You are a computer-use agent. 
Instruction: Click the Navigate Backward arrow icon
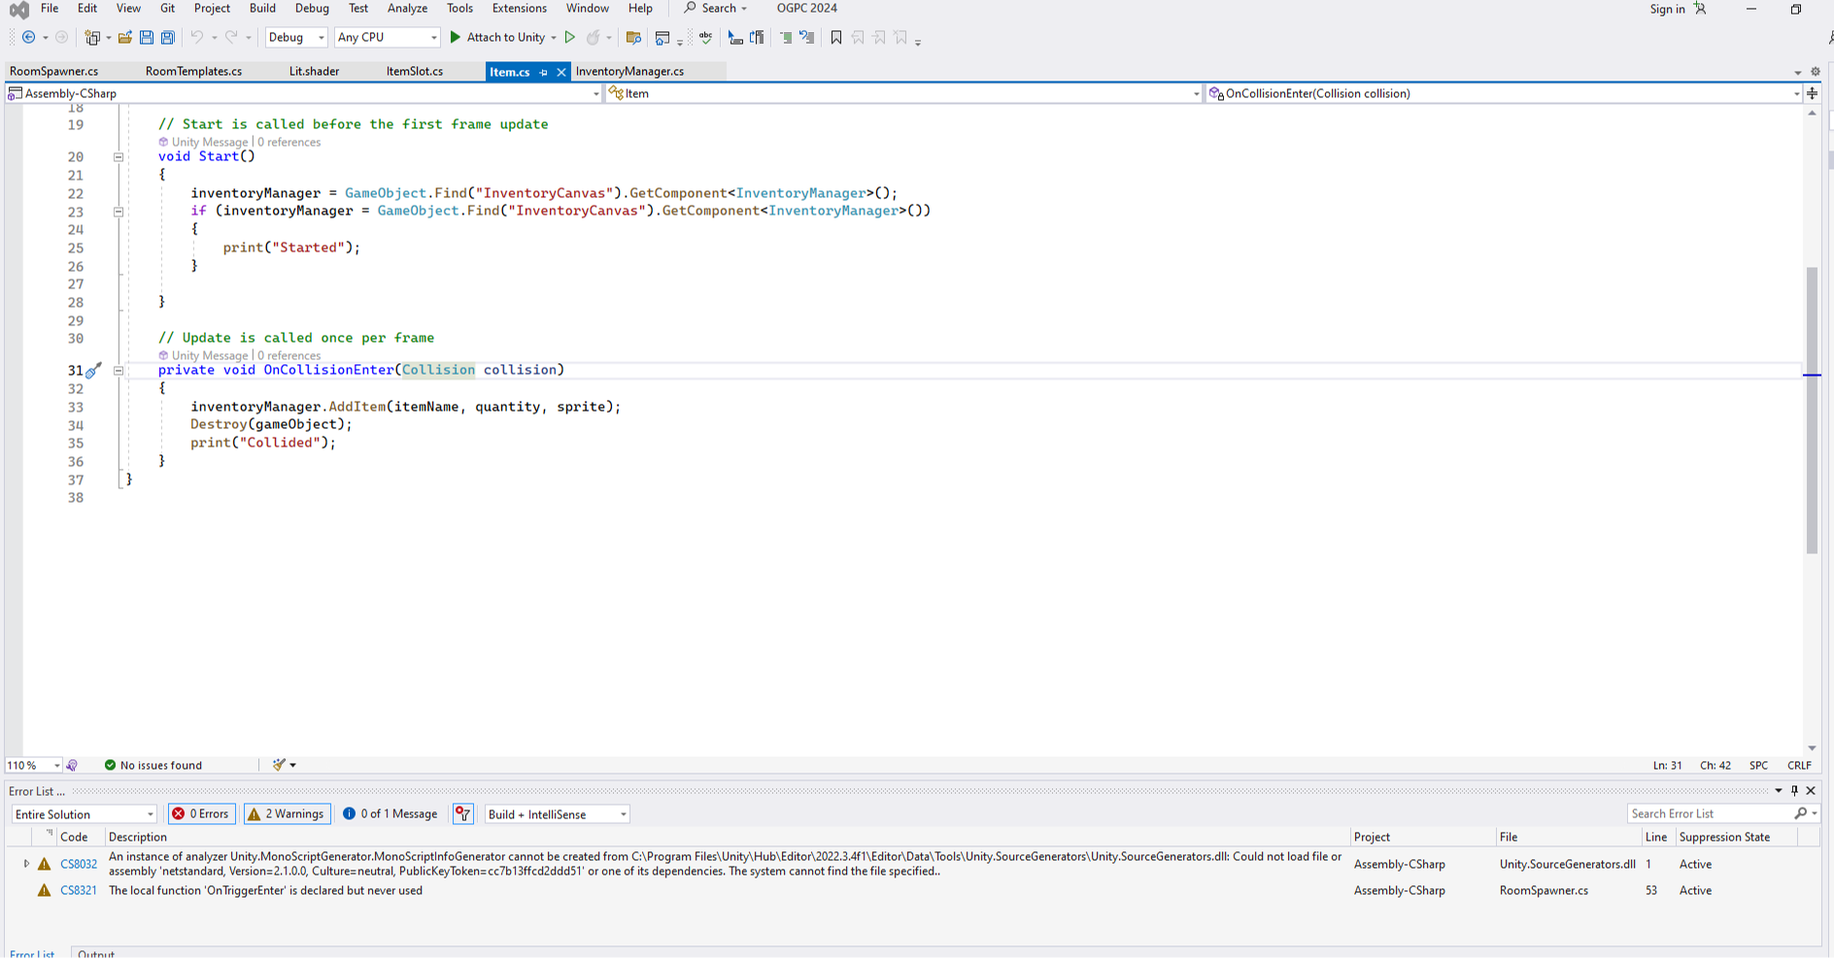pos(28,38)
